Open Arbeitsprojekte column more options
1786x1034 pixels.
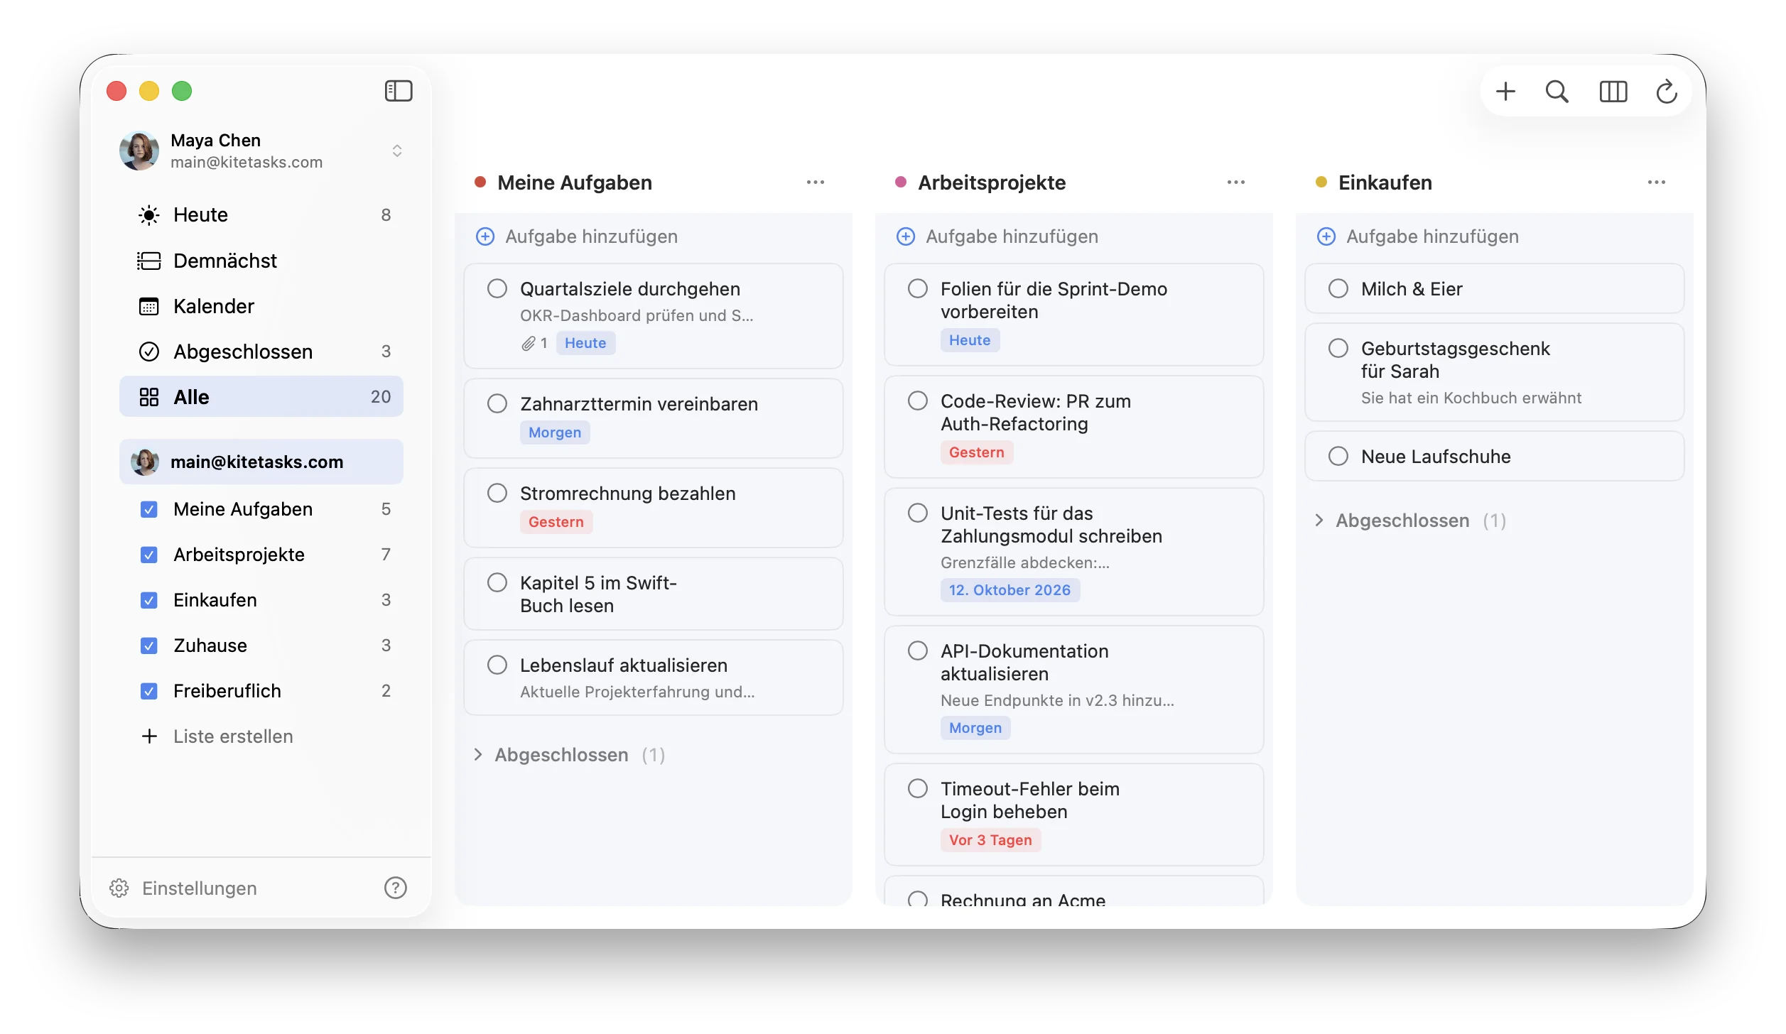(x=1236, y=183)
